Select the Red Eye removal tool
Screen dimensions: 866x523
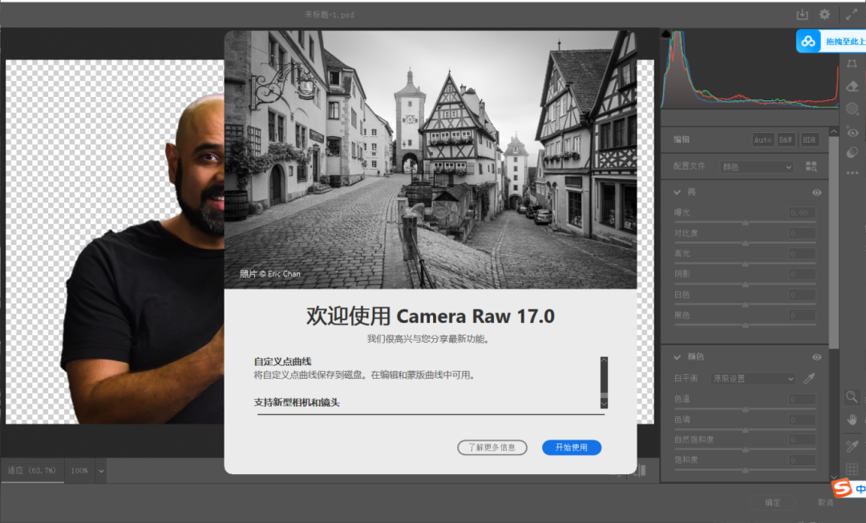(x=852, y=131)
